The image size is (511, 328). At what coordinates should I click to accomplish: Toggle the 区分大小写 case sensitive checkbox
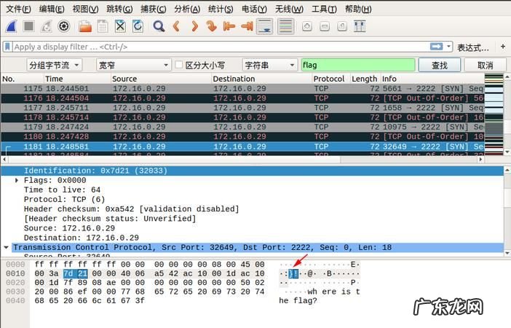[x=179, y=65]
